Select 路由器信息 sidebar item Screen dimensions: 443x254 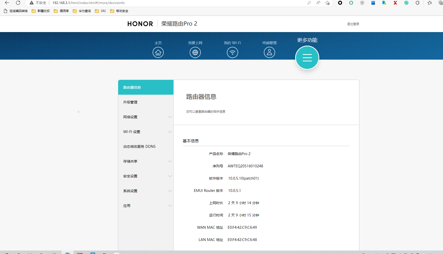point(146,87)
